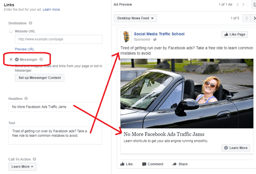The image size is (256, 174).
Task: Go to next ad in 1 of 1 Ad
Action: pyautogui.click(x=243, y=5)
